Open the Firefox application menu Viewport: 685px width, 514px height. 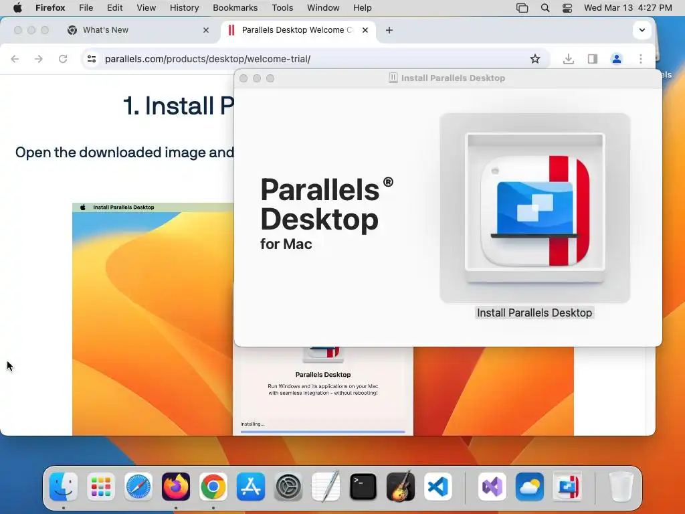click(x=50, y=8)
